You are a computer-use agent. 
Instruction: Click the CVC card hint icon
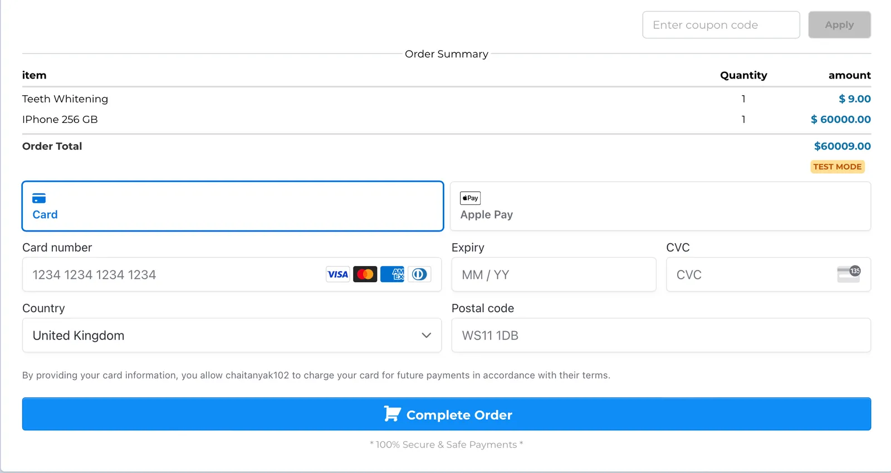click(849, 274)
